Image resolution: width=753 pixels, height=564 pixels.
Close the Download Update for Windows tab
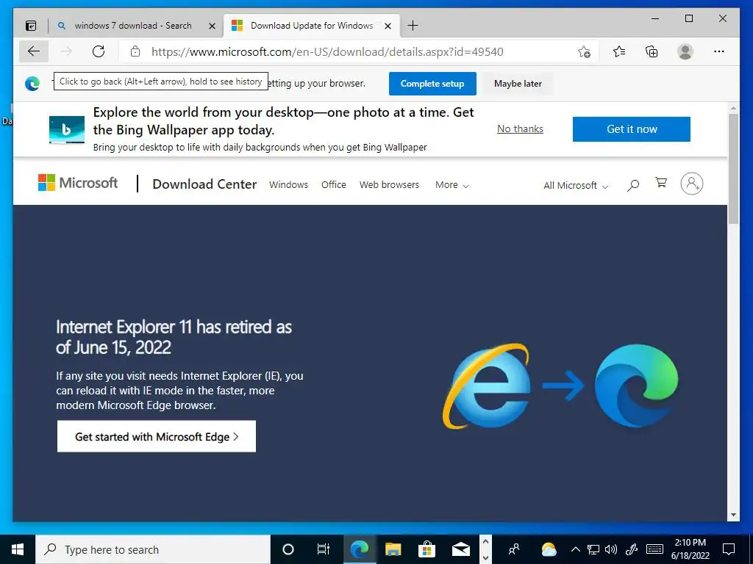coord(388,26)
